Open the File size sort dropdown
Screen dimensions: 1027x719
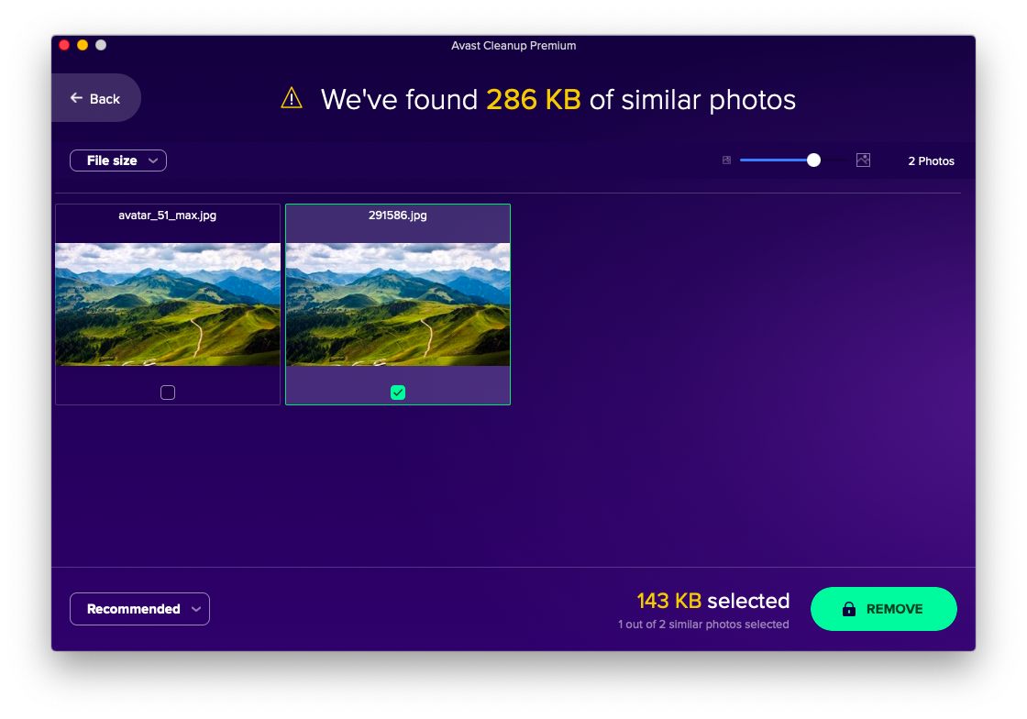click(x=118, y=160)
